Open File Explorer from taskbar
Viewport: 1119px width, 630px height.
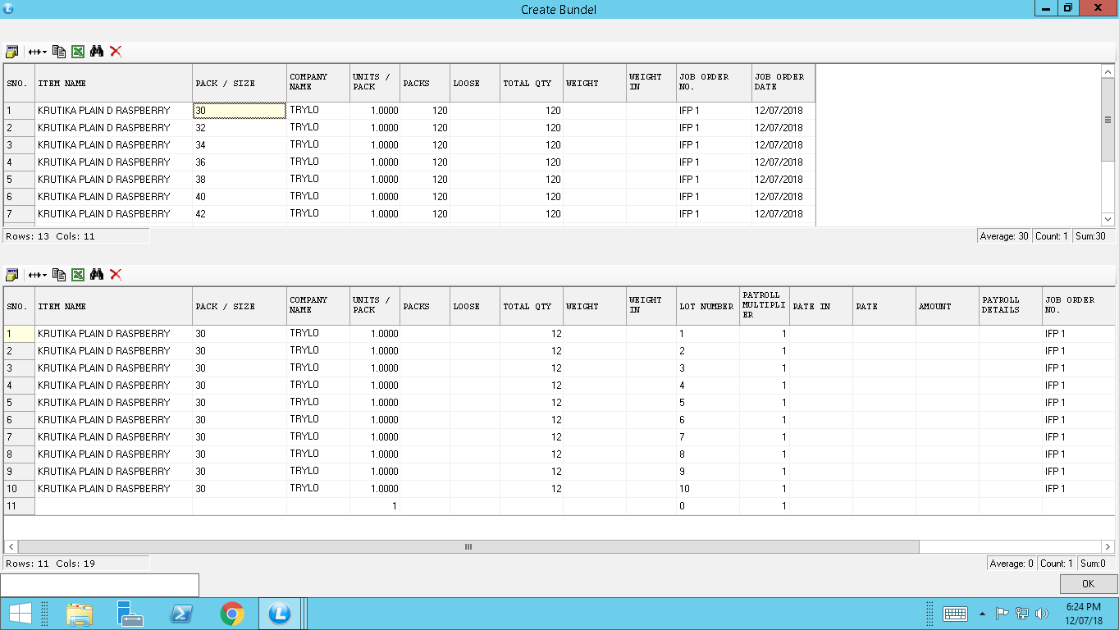80,614
